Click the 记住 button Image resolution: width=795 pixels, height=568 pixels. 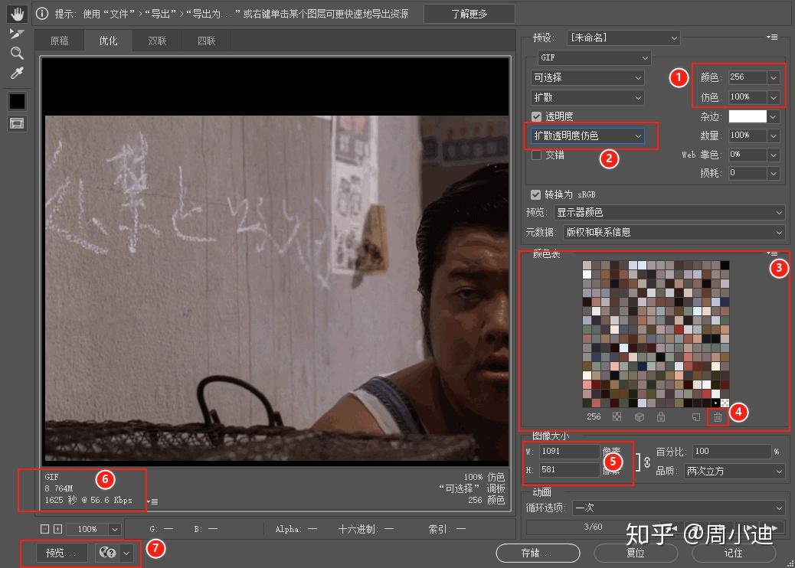point(734,553)
